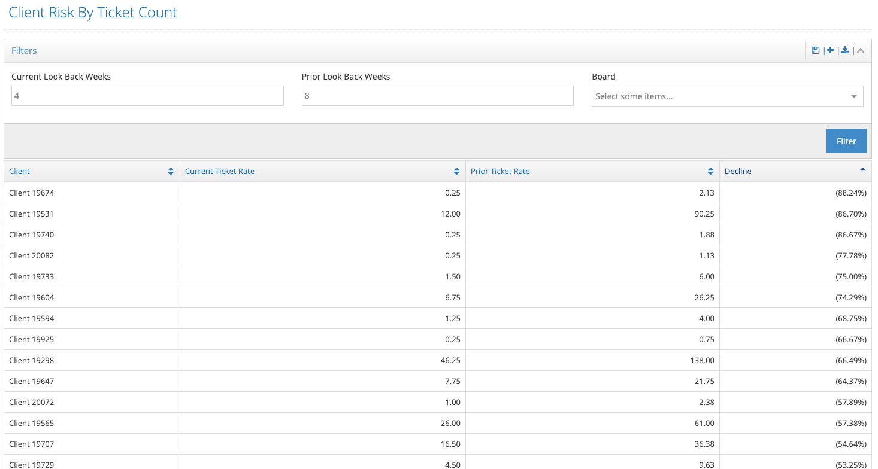This screenshot has width=878, height=469.
Task: Click the blue Filter button
Action: (846, 141)
